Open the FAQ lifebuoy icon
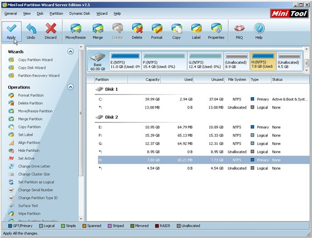Screen dimensions: 312x238 point(239,32)
